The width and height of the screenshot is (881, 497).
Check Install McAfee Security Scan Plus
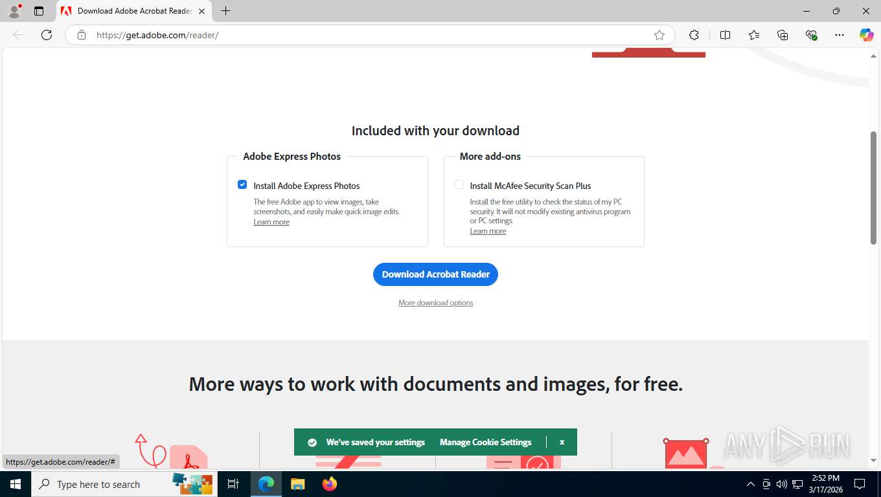pos(459,184)
